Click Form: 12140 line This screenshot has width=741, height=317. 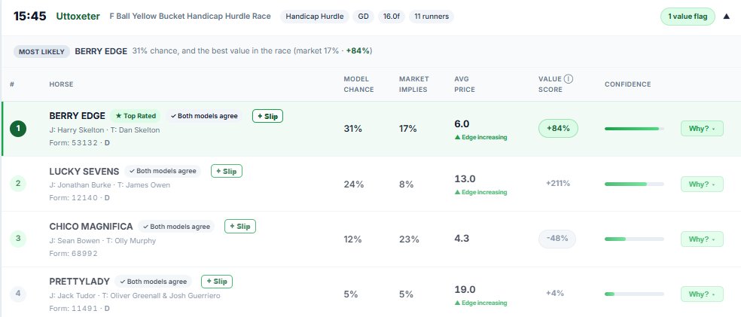(79, 198)
